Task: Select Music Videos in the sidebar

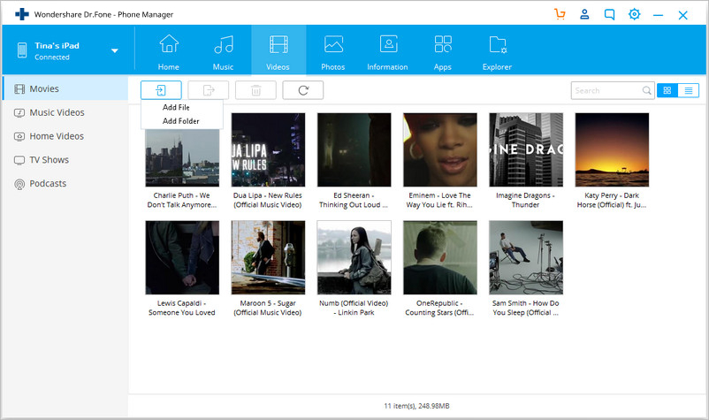Action: click(x=65, y=112)
